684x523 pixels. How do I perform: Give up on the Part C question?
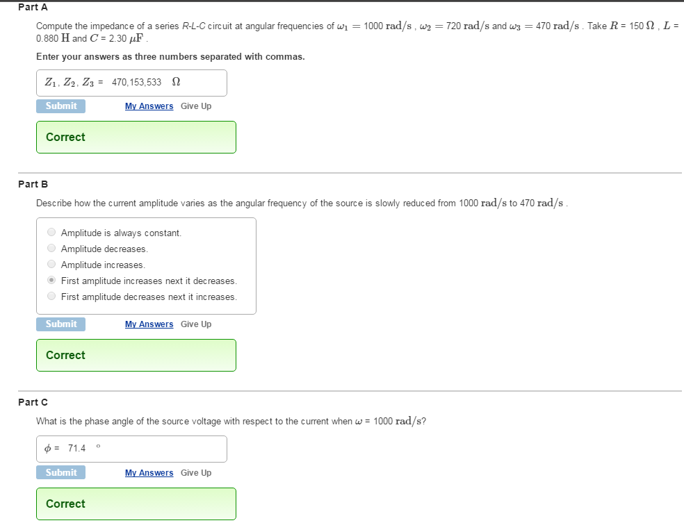tap(196, 473)
